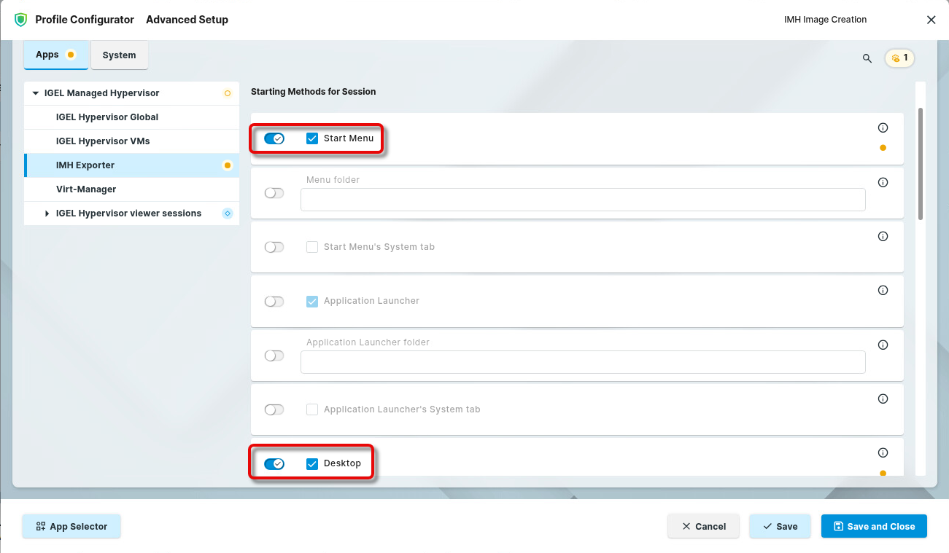Viewport: 949px width, 553px height.
Task: Open the changed settings counter badge
Action: tap(899, 58)
